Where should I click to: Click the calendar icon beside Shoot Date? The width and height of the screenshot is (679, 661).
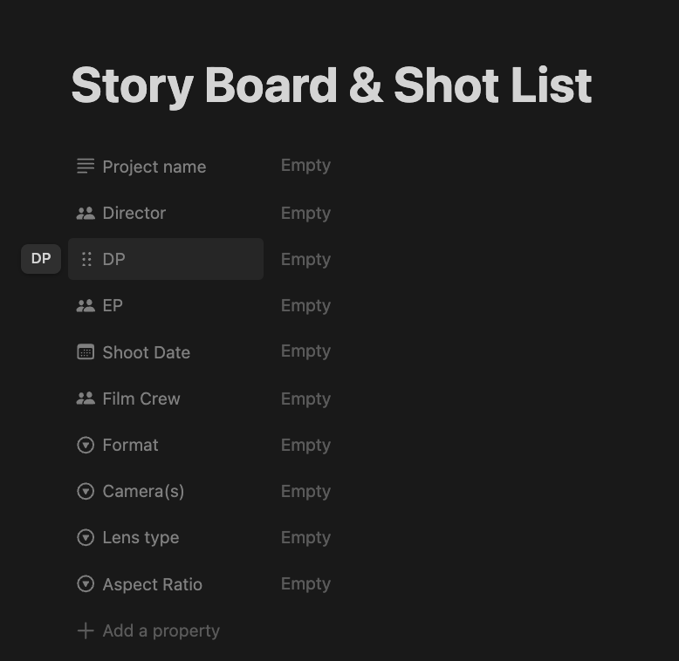86,352
